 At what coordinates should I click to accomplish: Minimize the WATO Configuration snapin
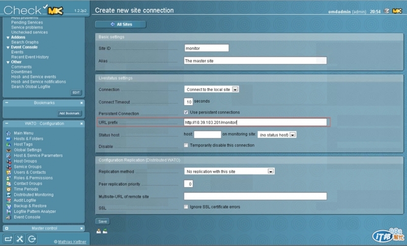click(x=7, y=124)
